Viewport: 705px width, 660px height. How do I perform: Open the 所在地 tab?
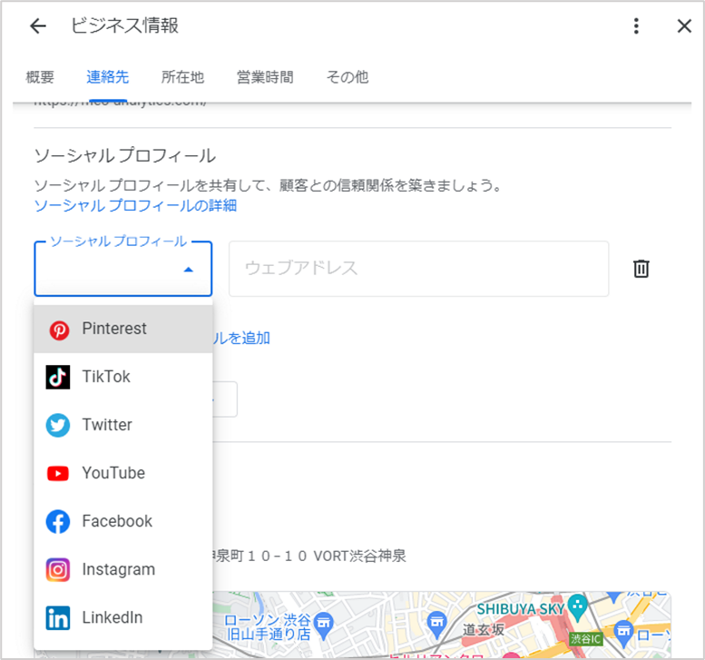182,77
